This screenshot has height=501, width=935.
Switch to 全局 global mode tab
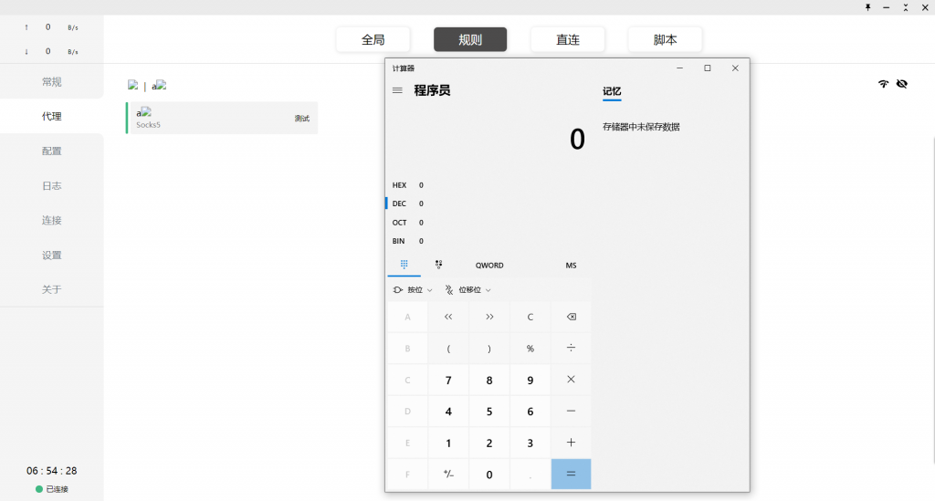coord(373,40)
